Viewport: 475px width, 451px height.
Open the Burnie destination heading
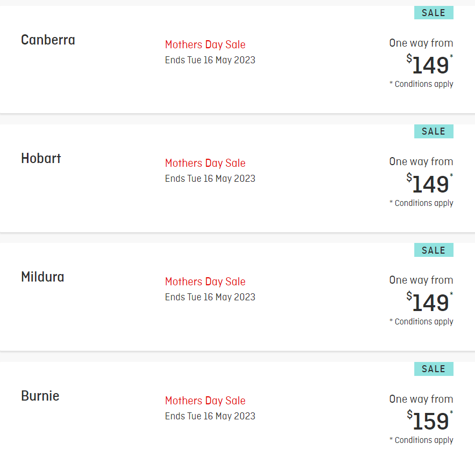pyautogui.click(x=40, y=396)
